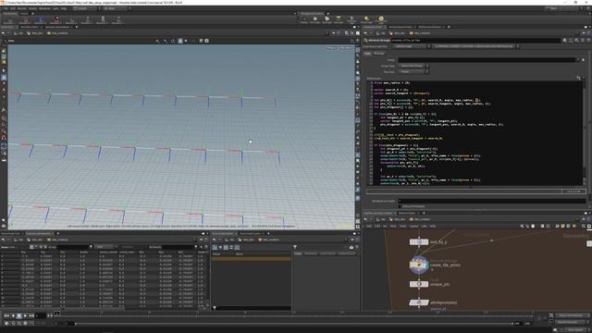The height and width of the screenshot is (333, 592).
Task: Click the parameter pane gear icon
Action: (x=564, y=40)
